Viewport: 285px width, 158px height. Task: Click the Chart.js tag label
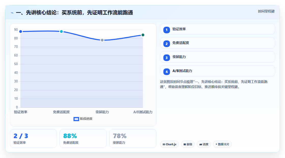171,144
